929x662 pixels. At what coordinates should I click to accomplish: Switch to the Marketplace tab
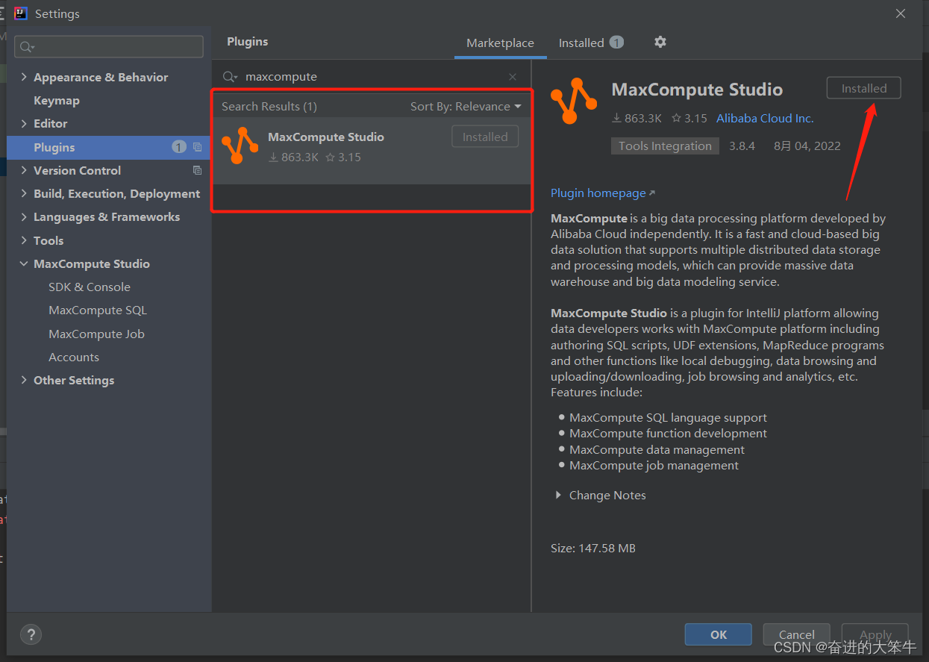coord(500,43)
